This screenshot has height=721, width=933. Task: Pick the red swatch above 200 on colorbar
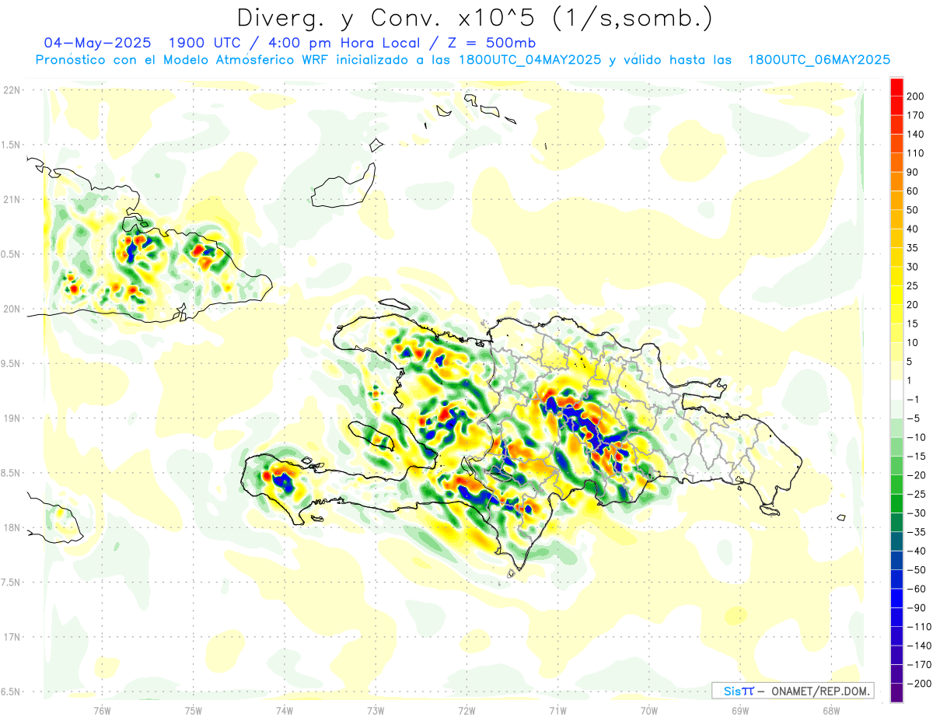[x=896, y=87]
